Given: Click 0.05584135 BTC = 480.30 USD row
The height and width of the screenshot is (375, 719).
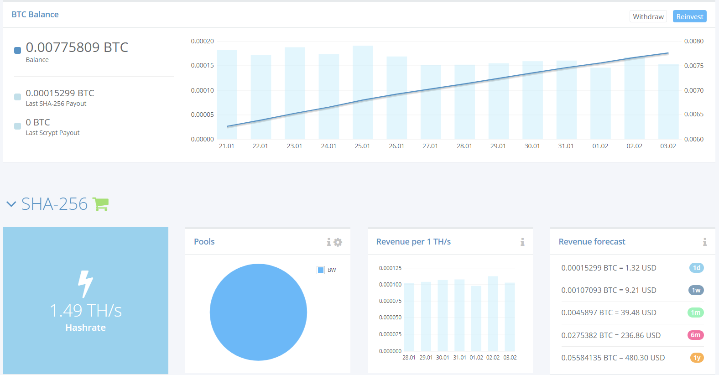Looking at the screenshot, I should point(632,358).
